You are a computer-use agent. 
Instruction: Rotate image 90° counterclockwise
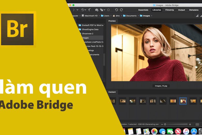tap(116, 10)
